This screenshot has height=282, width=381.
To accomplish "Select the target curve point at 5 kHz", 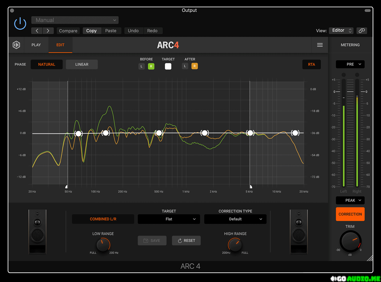I will (x=250, y=133).
